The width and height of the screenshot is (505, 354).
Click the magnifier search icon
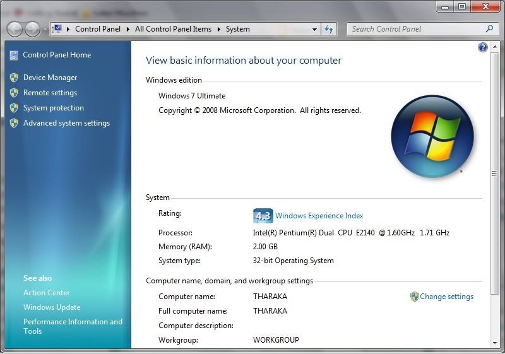(490, 28)
